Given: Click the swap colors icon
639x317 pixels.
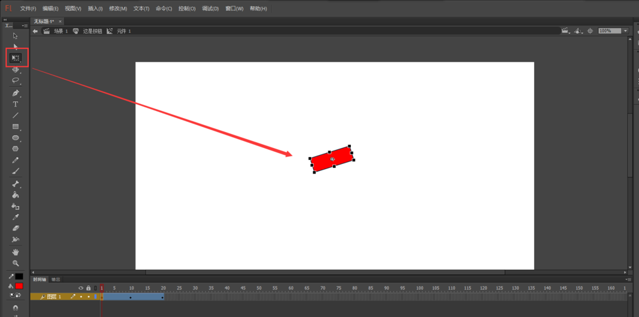Looking at the screenshot, I should click(19, 294).
